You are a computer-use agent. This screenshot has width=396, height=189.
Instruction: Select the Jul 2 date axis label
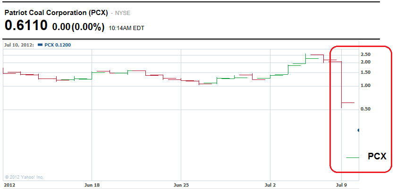click(271, 185)
